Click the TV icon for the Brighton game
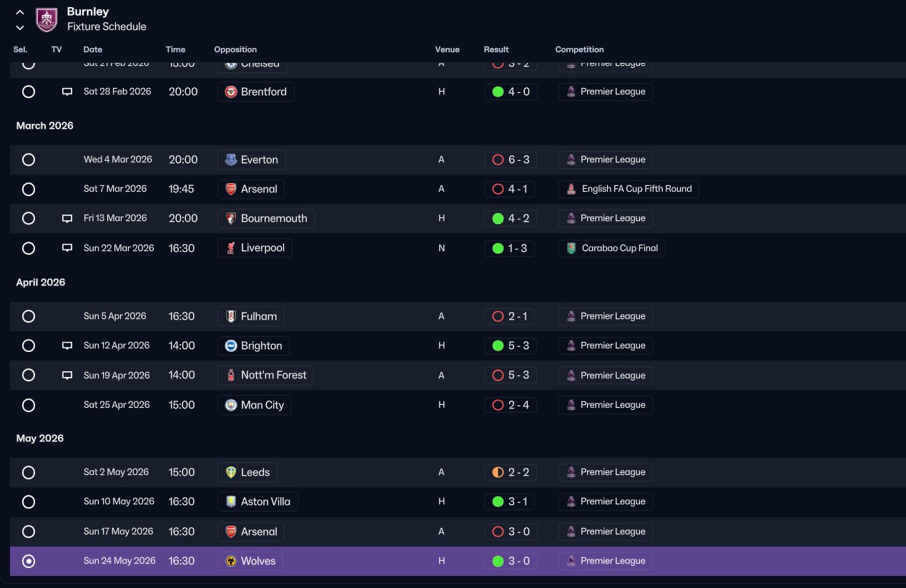Image resolution: width=906 pixels, height=588 pixels. pyautogui.click(x=67, y=346)
